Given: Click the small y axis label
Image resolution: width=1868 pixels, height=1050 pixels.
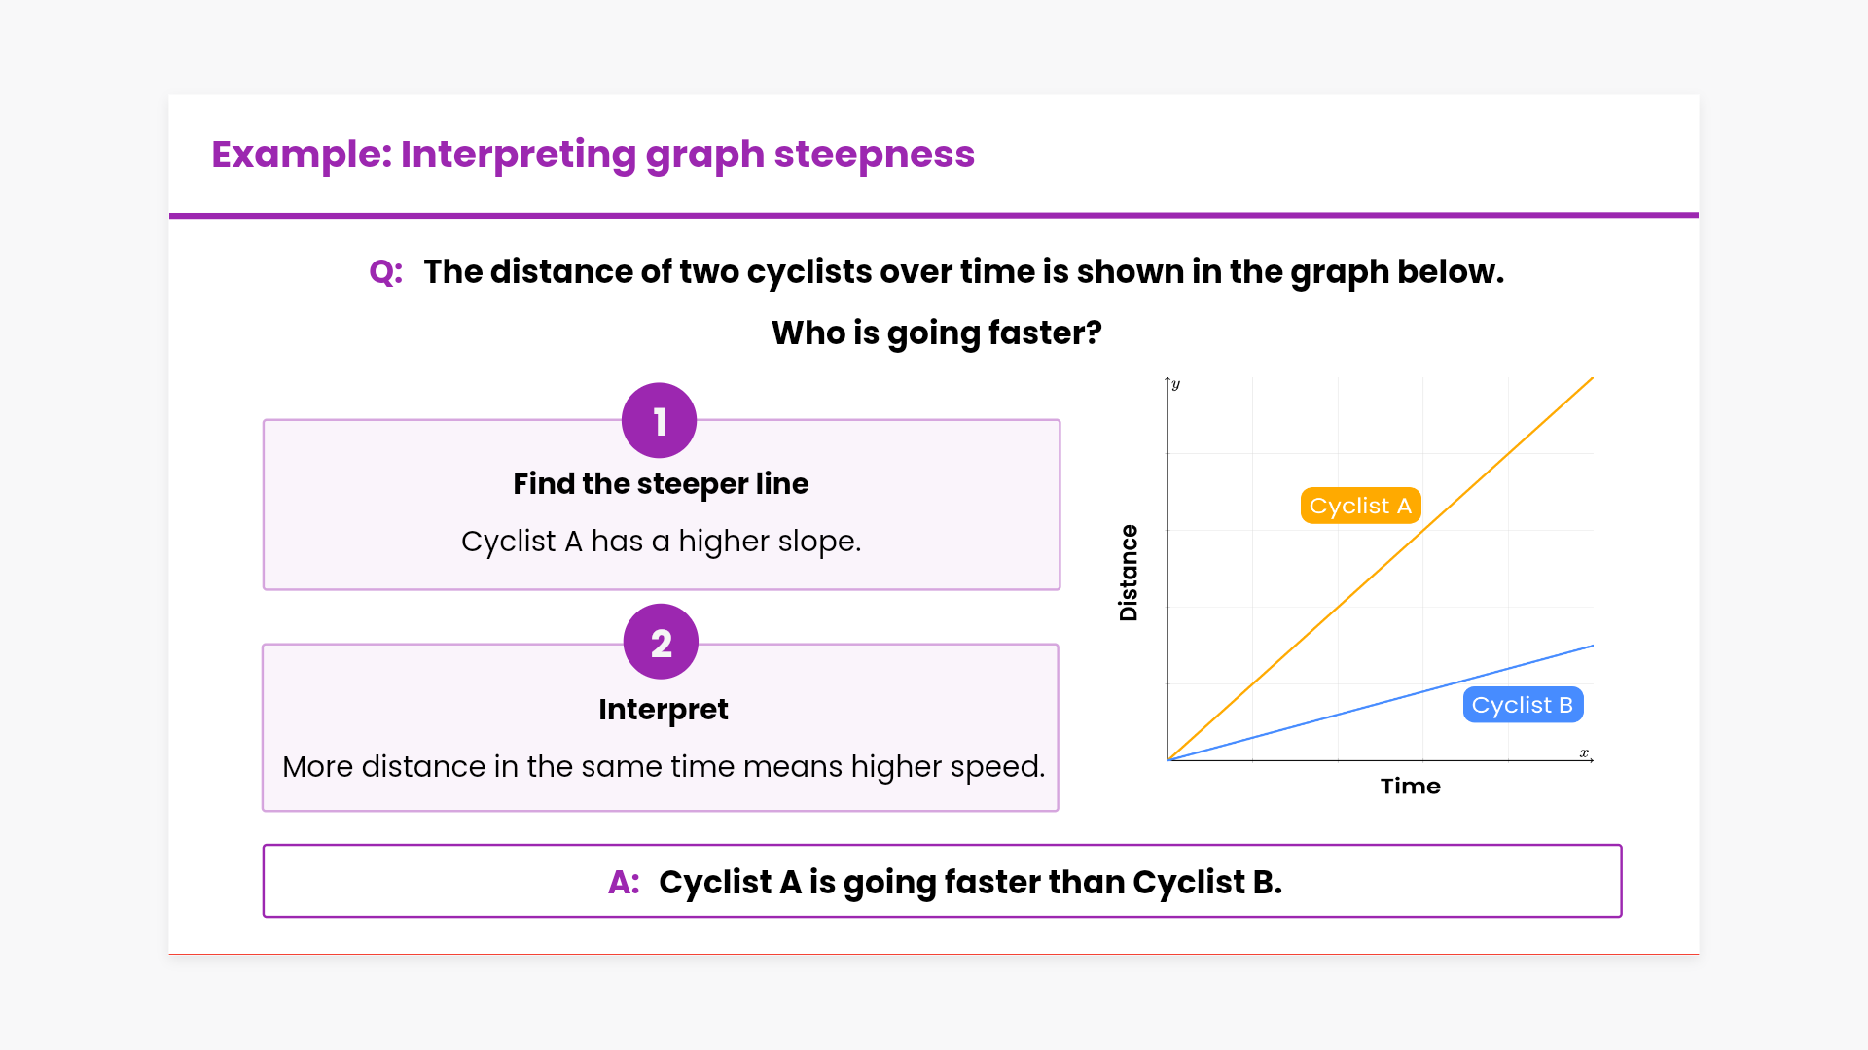Looking at the screenshot, I should [x=1176, y=385].
